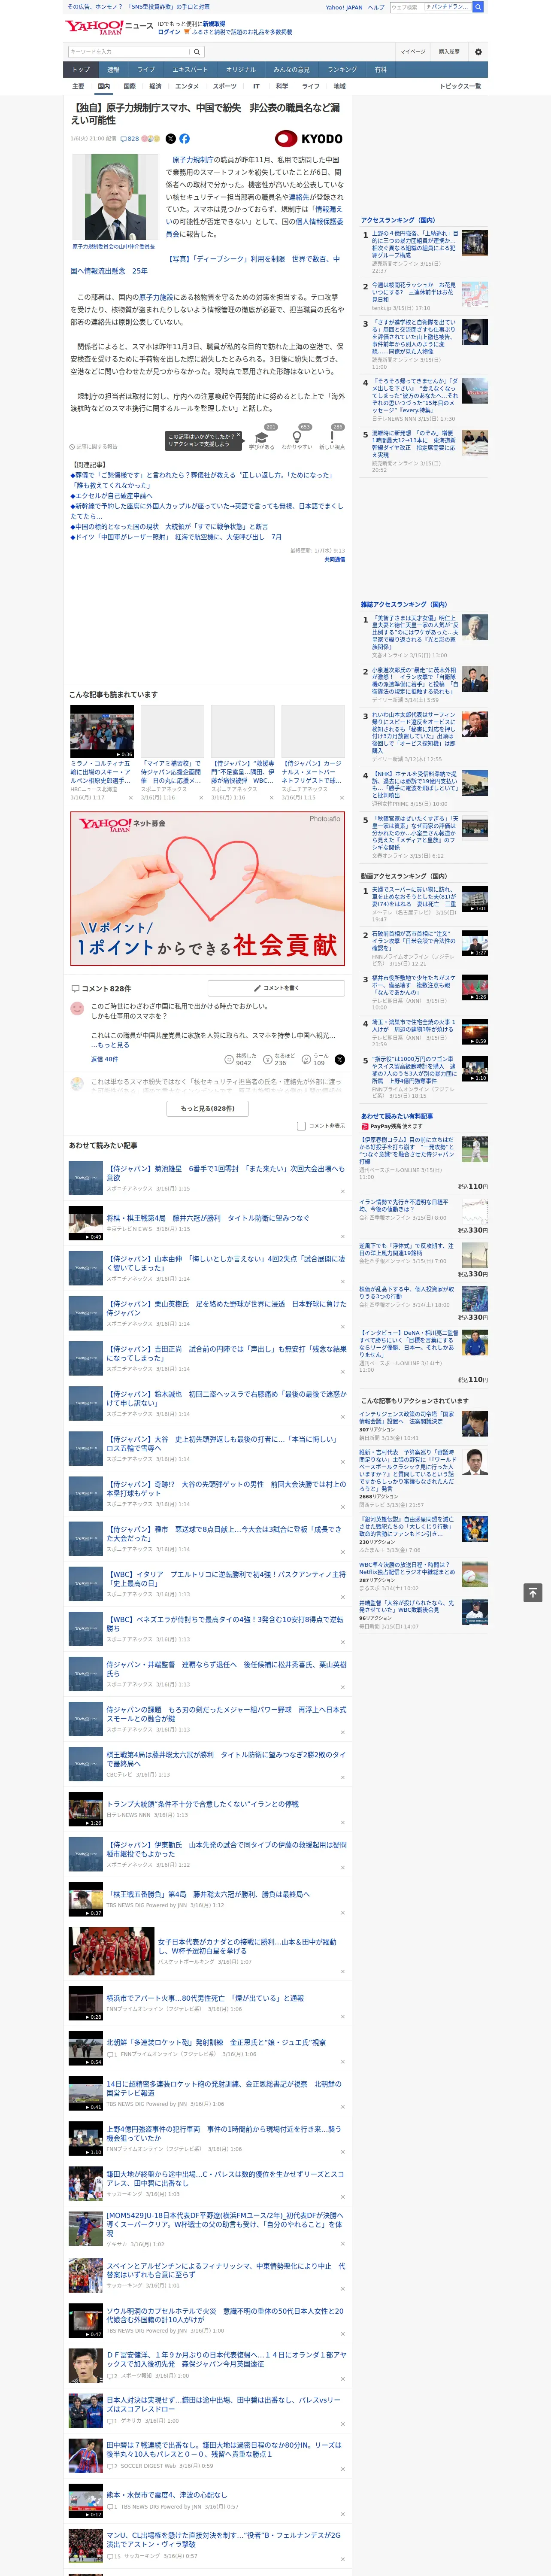Image resolution: width=551 pixels, height=2576 pixels.
Task: Share the article on X
Action: pos(170,139)
